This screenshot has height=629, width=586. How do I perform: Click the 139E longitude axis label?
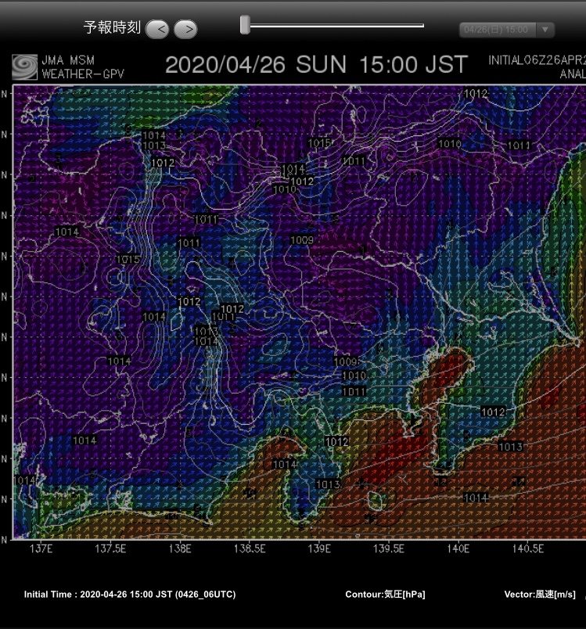(x=320, y=548)
